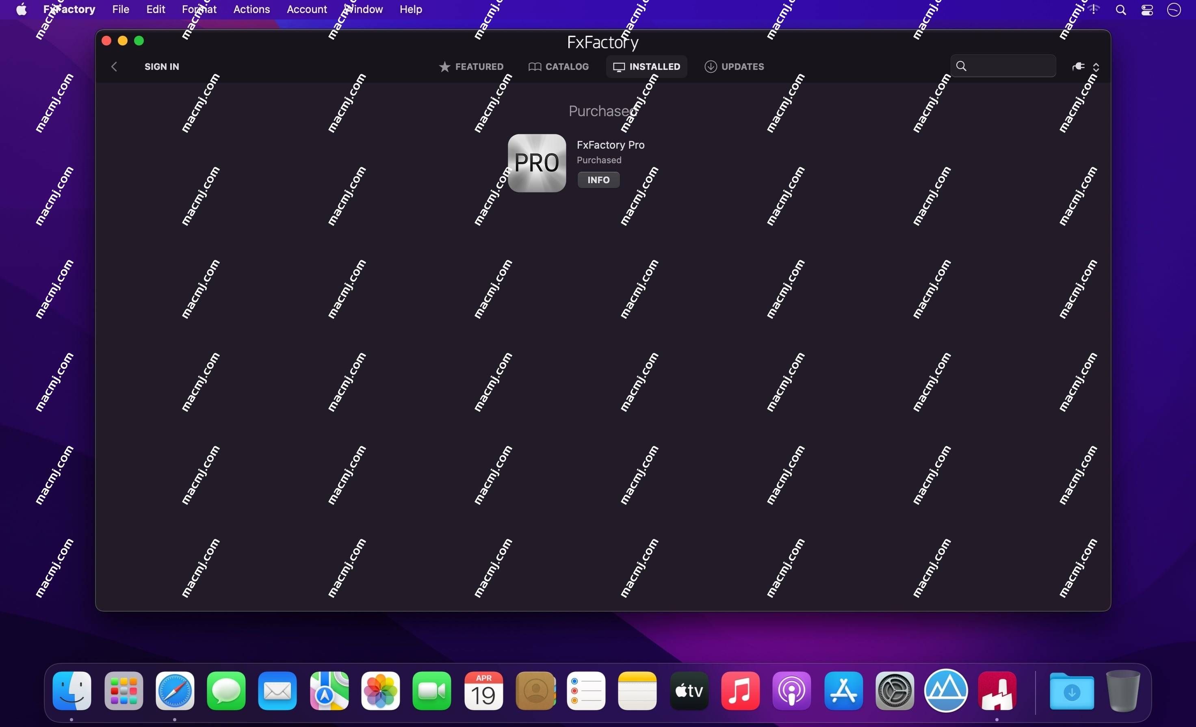
Task: Focus the FxFactory search field
Action: pyautogui.click(x=1003, y=66)
